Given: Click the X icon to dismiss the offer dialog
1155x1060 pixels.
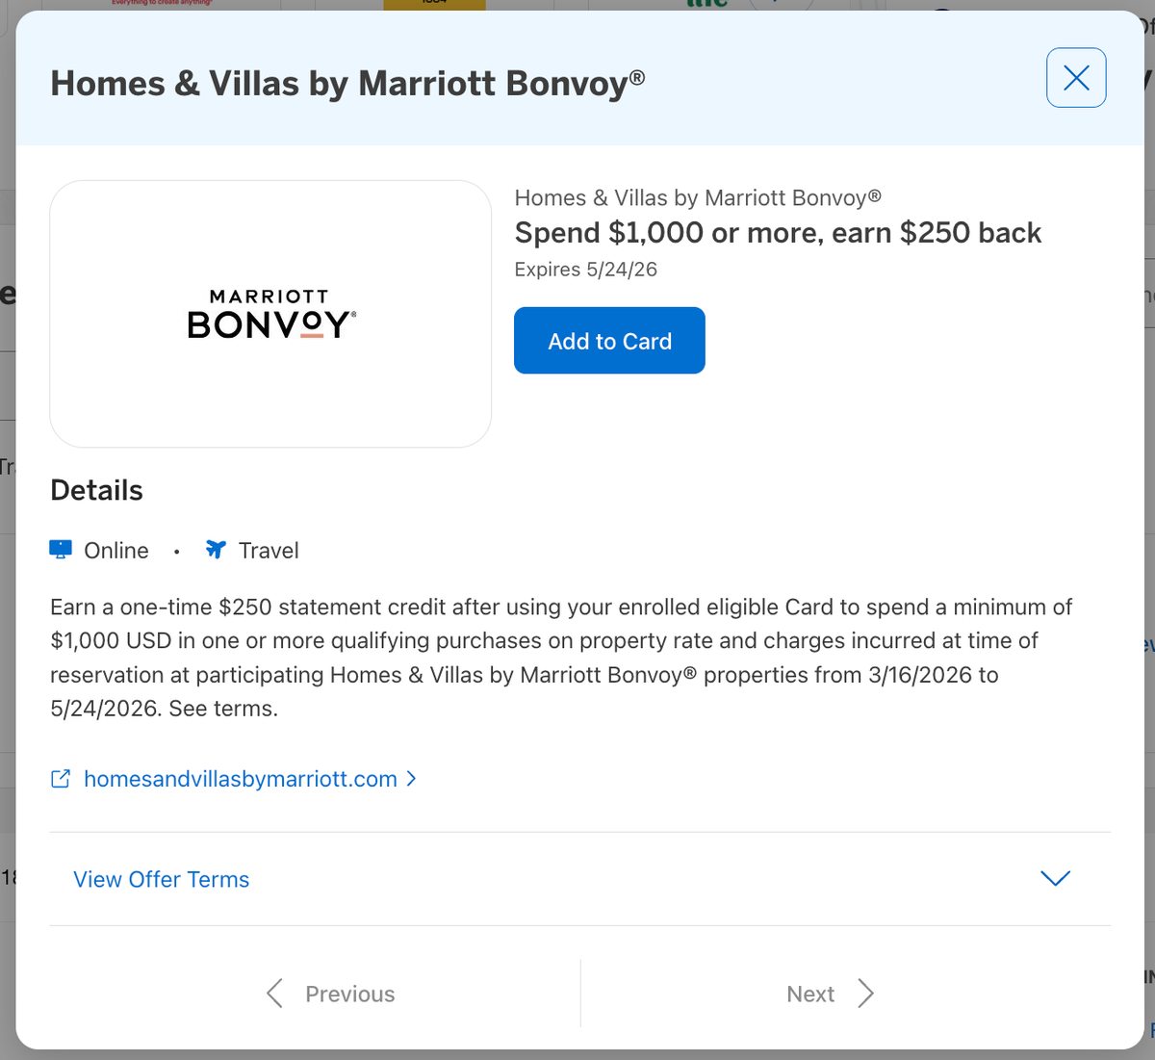Looking at the screenshot, I should coord(1075,78).
